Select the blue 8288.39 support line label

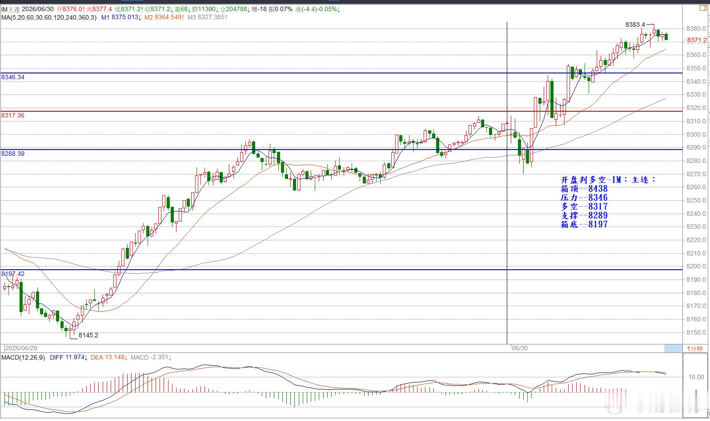(x=13, y=154)
